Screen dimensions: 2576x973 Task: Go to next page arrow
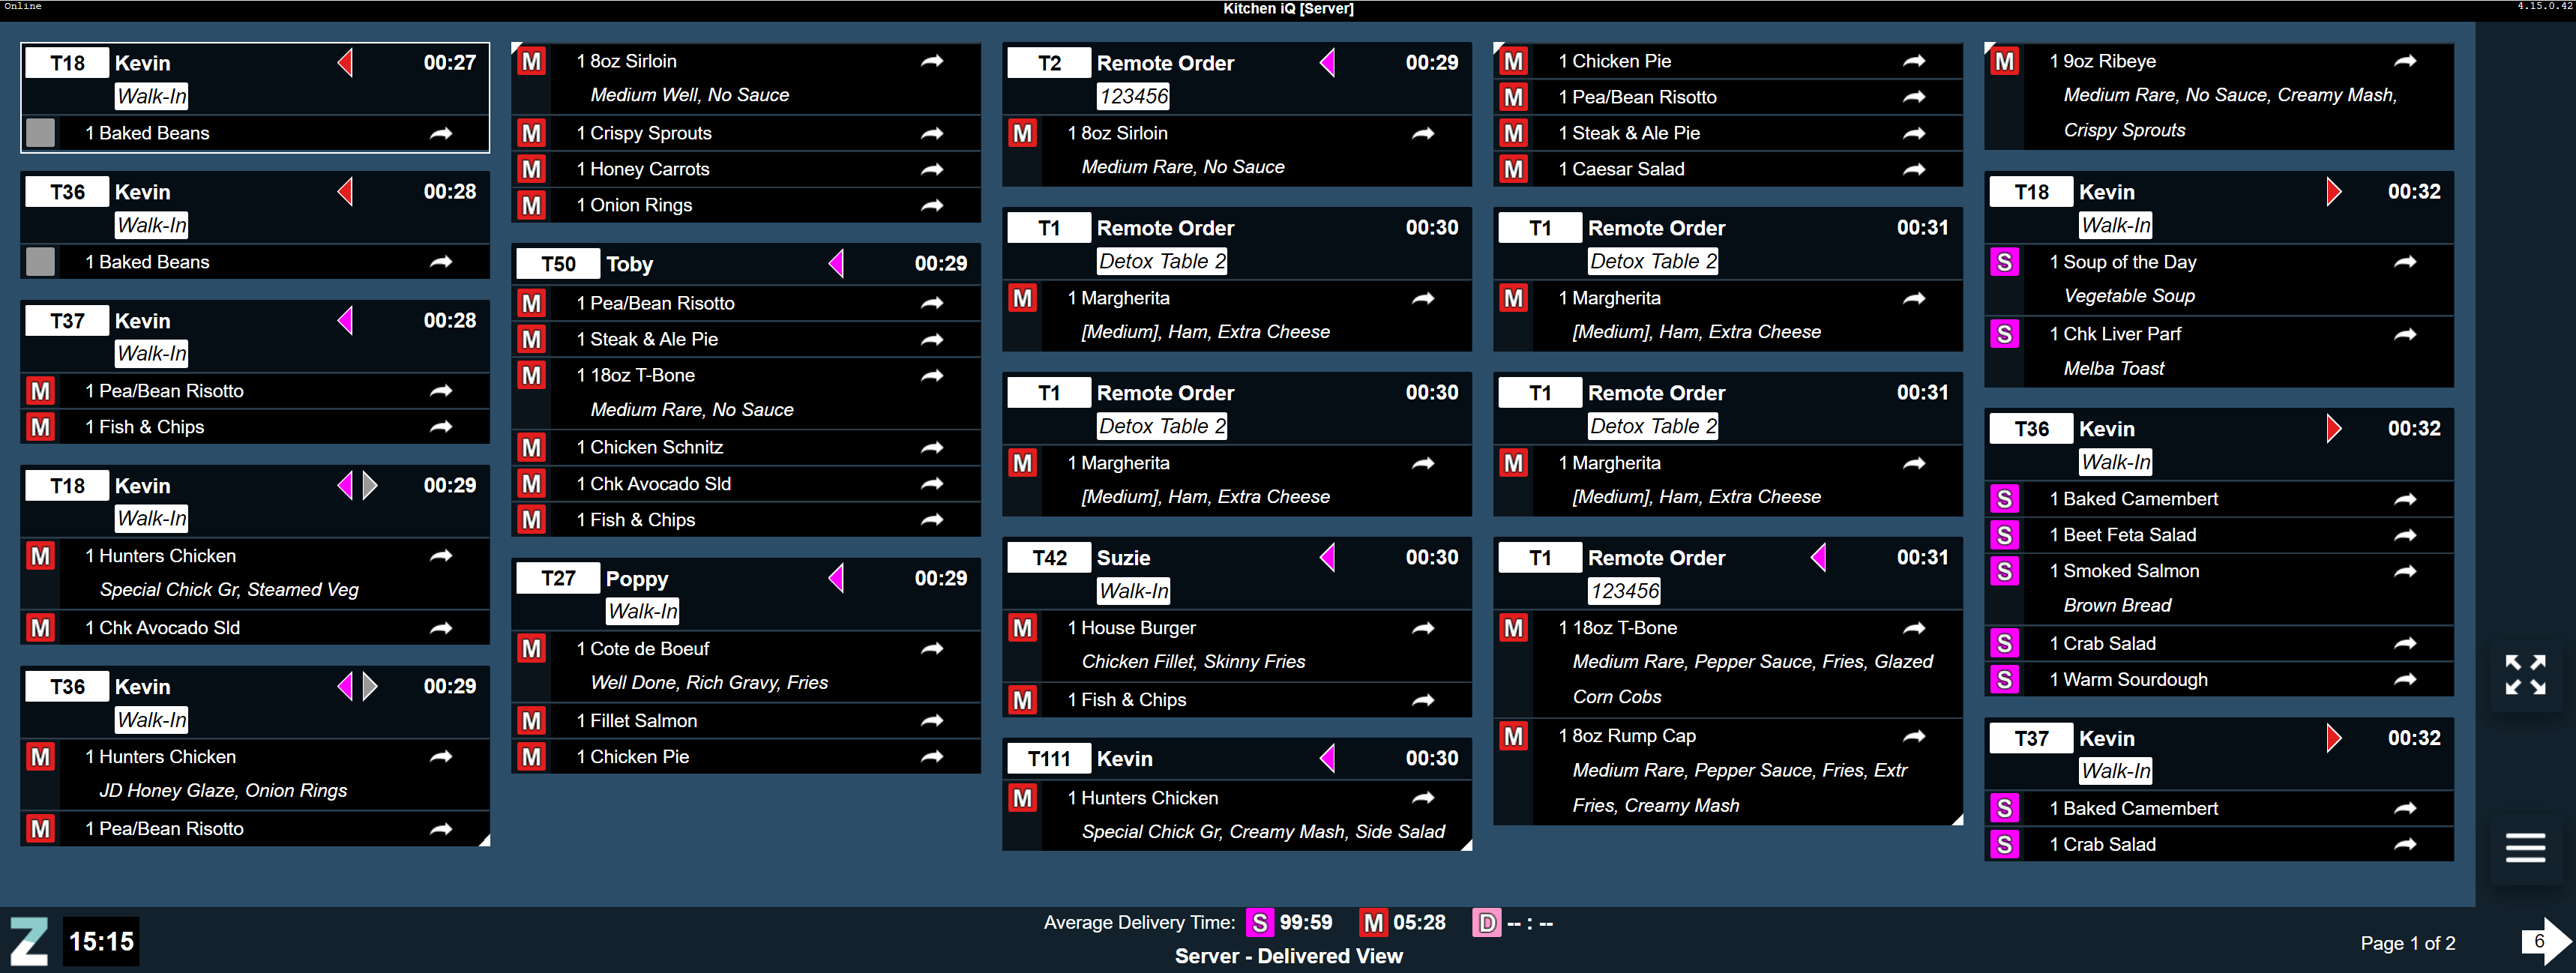(2545, 941)
